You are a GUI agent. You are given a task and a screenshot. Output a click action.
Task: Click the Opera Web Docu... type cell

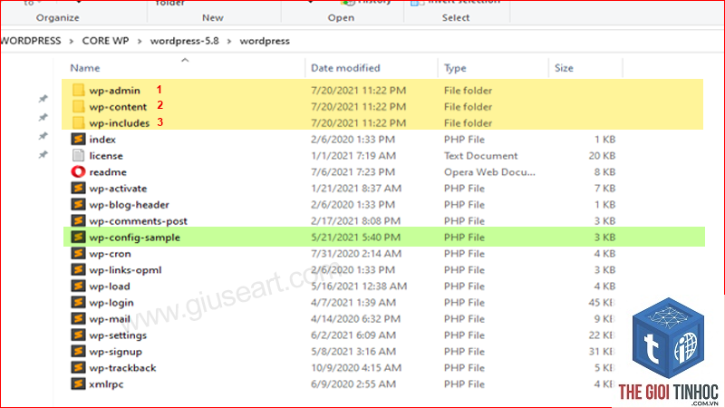[x=489, y=172]
